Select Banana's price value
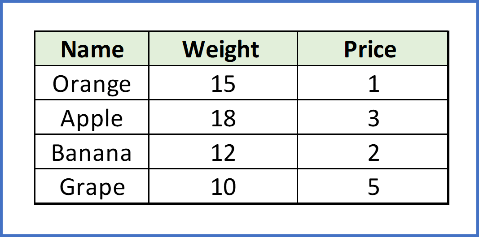The image size is (479, 237). click(373, 152)
